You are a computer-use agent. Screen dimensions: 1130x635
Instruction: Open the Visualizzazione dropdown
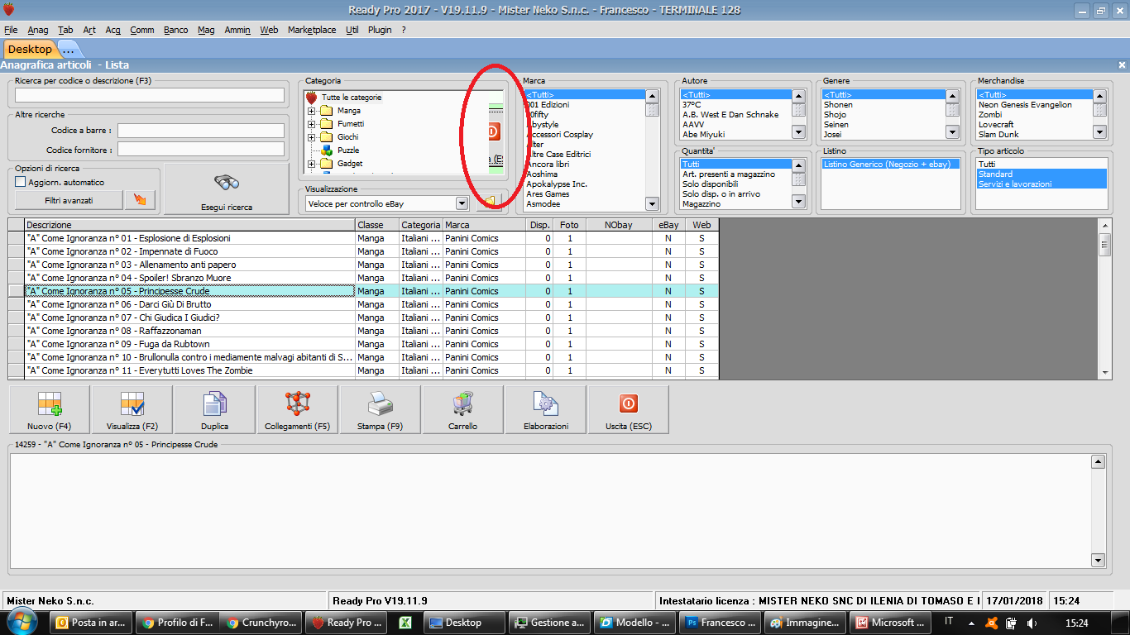pyautogui.click(x=462, y=203)
